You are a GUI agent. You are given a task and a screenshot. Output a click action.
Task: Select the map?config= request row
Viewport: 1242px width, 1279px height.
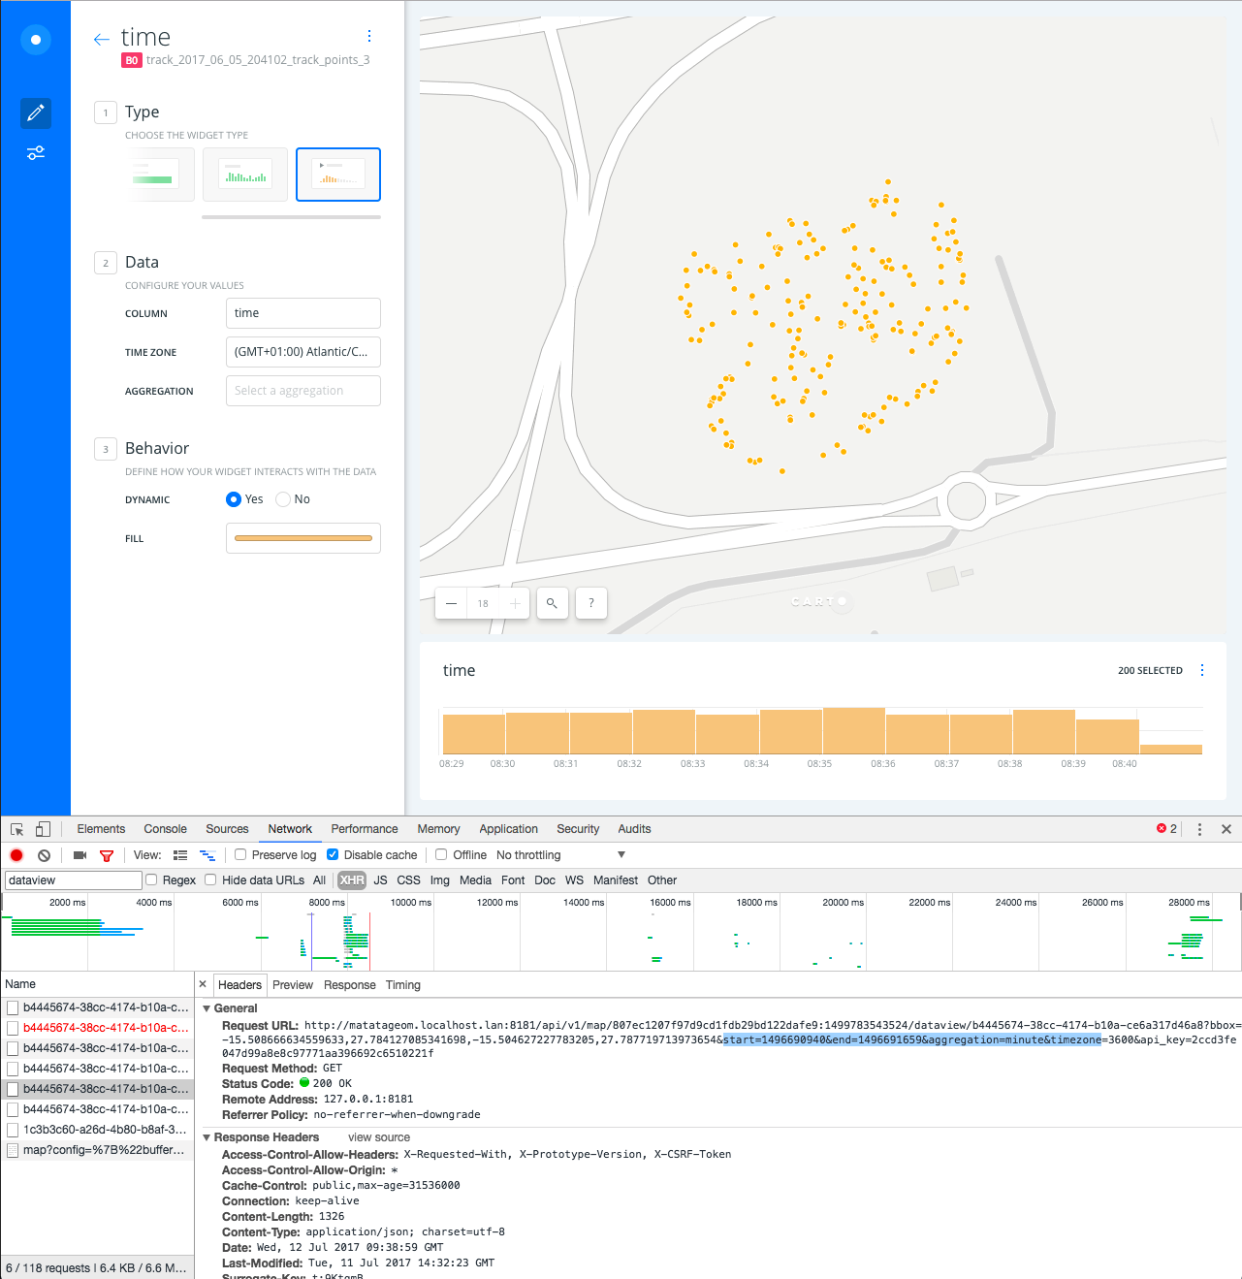click(98, 1150)
